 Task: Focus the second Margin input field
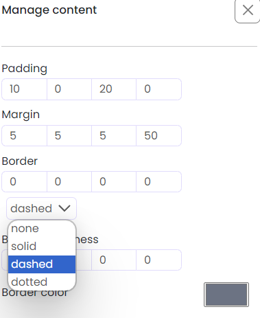tap(69, 135)
